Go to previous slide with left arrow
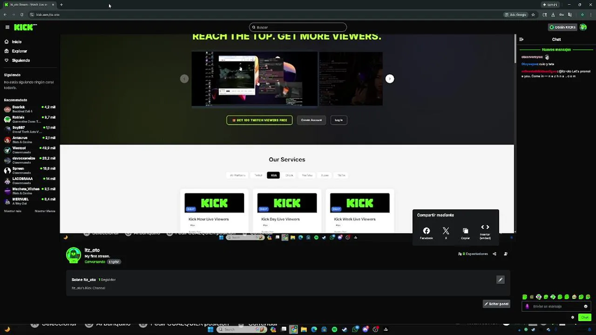 tap(184, 79)
